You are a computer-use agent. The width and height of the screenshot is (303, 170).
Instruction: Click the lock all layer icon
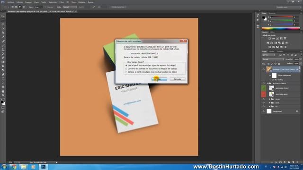point(279,64)
